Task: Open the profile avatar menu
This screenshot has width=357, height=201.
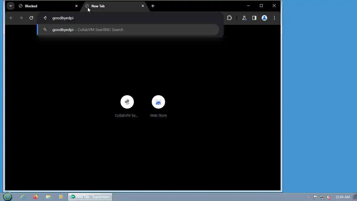Action: (264, 18)
